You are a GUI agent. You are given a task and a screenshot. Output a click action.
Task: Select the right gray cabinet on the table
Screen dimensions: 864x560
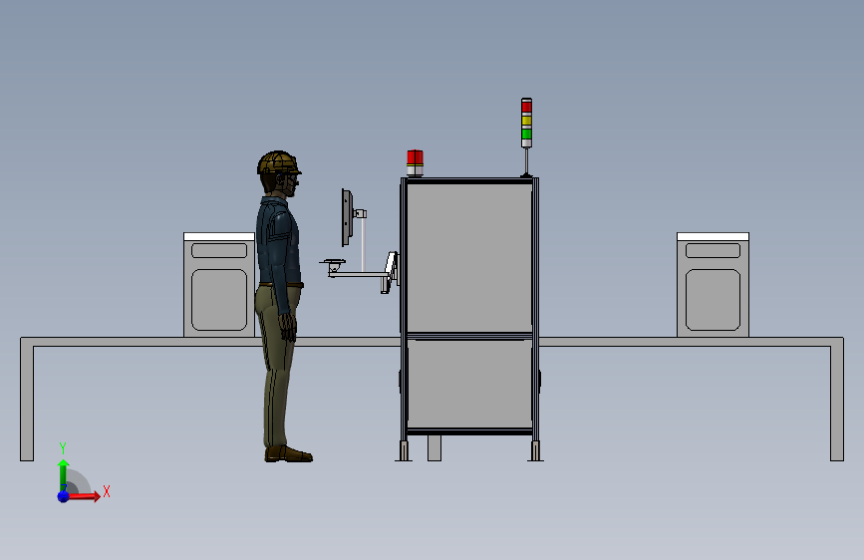click(x=713, y=284)
